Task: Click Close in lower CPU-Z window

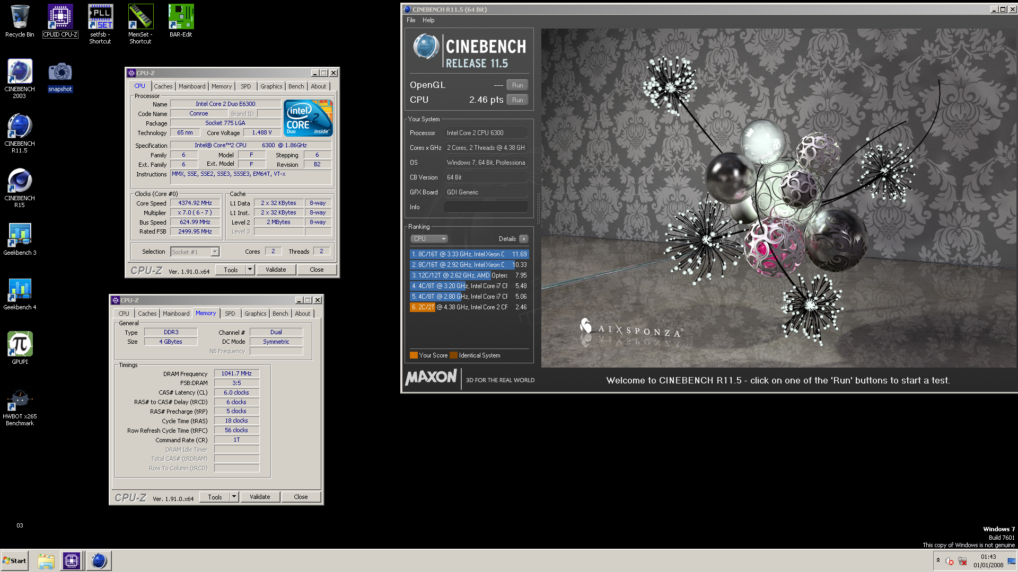Action: (x=301, y=497)
